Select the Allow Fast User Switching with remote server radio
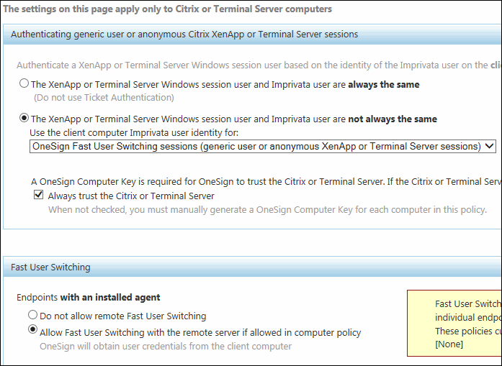 32,329
